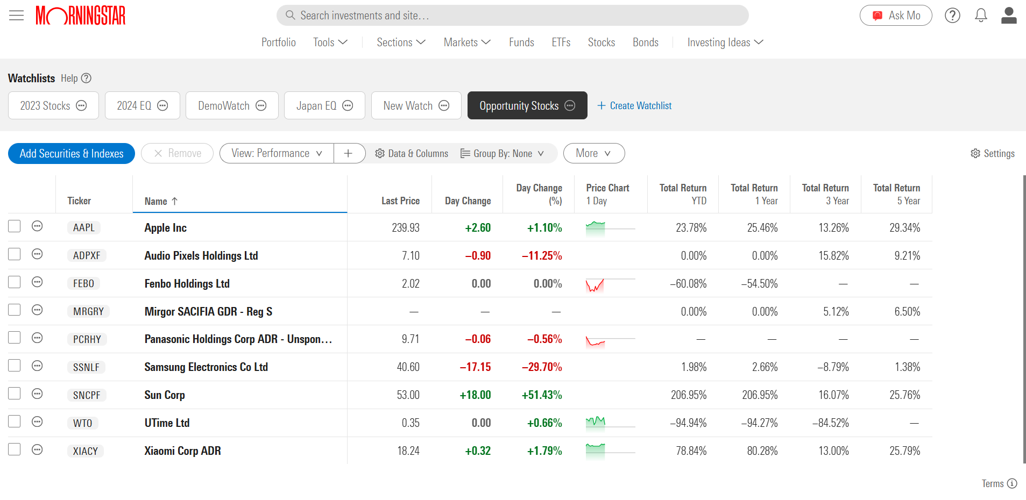Open the user profile icon
Screen dimensions: 1026x500
[1009, 15]
